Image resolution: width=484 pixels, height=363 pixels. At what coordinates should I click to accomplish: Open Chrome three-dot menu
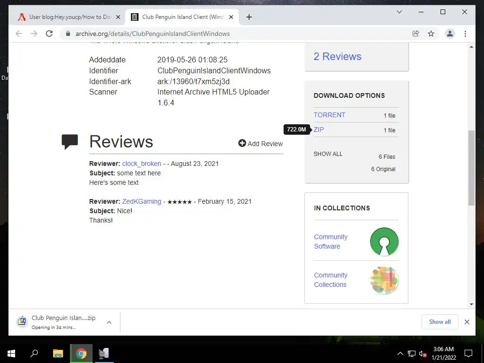click(x=465, y=34)
